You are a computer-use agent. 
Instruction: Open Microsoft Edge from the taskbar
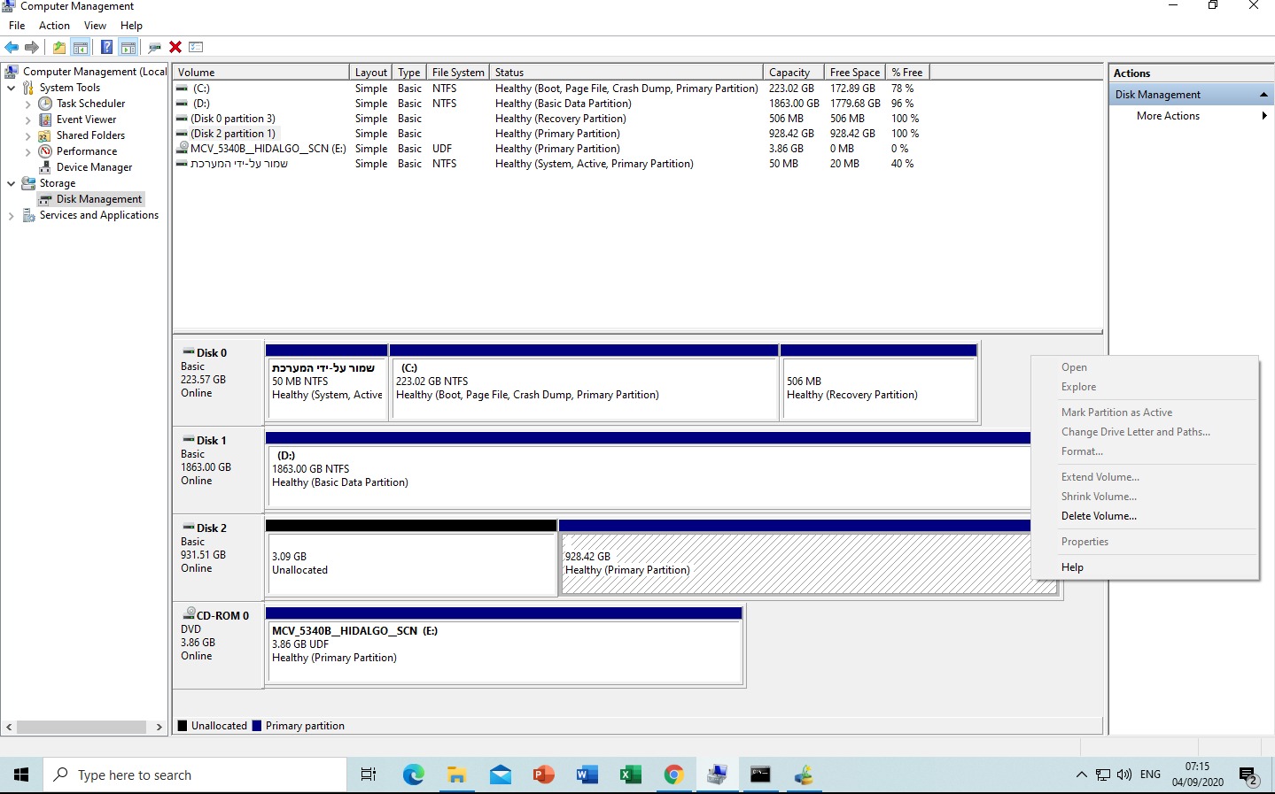(x=414, y=775)
